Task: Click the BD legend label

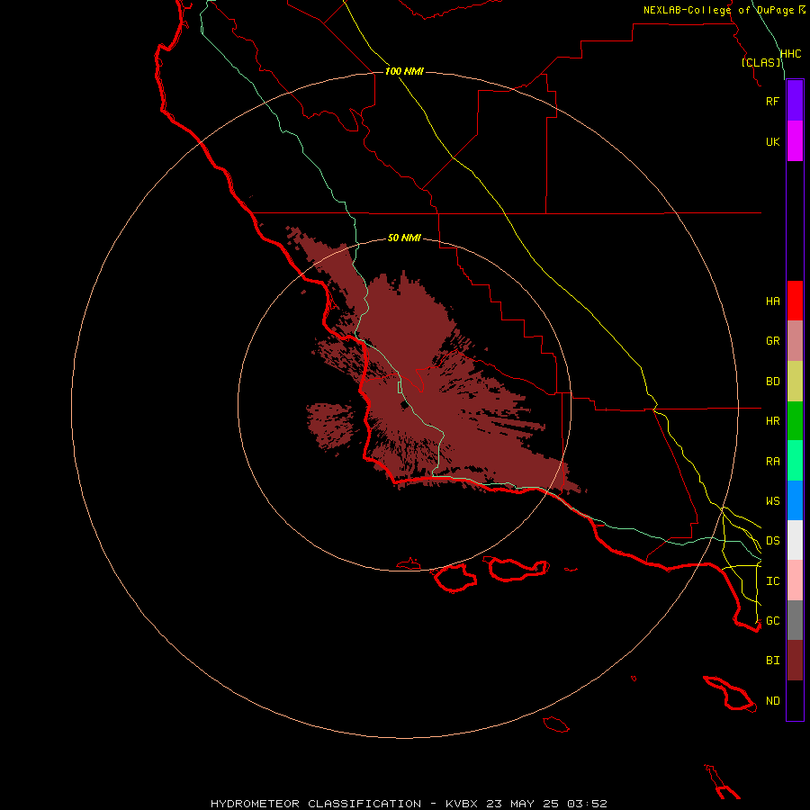Action: click(772, 382)
